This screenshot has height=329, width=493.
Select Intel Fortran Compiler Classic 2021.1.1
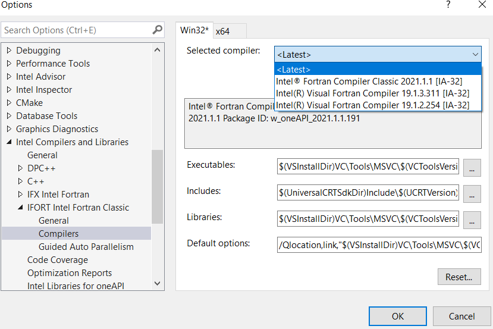click(378, 82)
